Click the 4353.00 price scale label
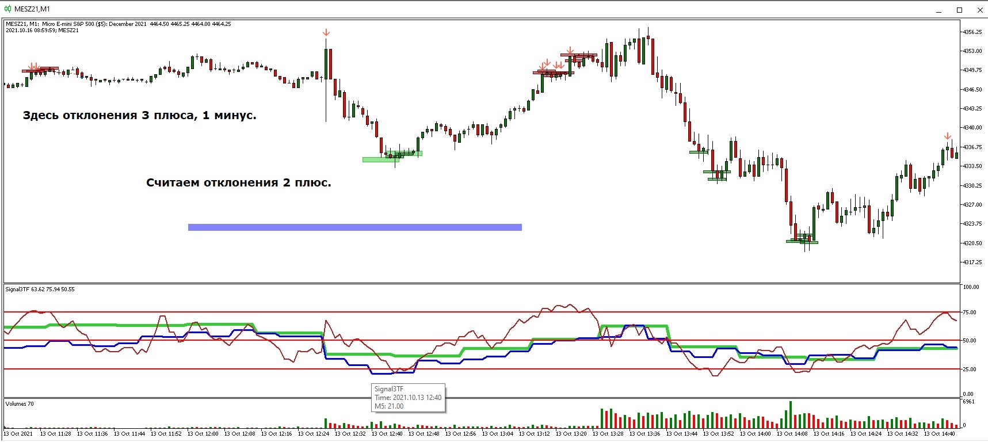The width and height of the screenshot is (988, 442). coord(972,51)
